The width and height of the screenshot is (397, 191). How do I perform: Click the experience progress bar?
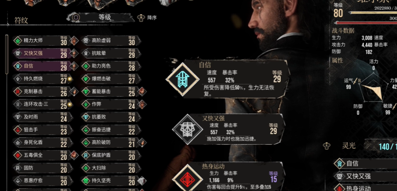click(x=373, y=12)
